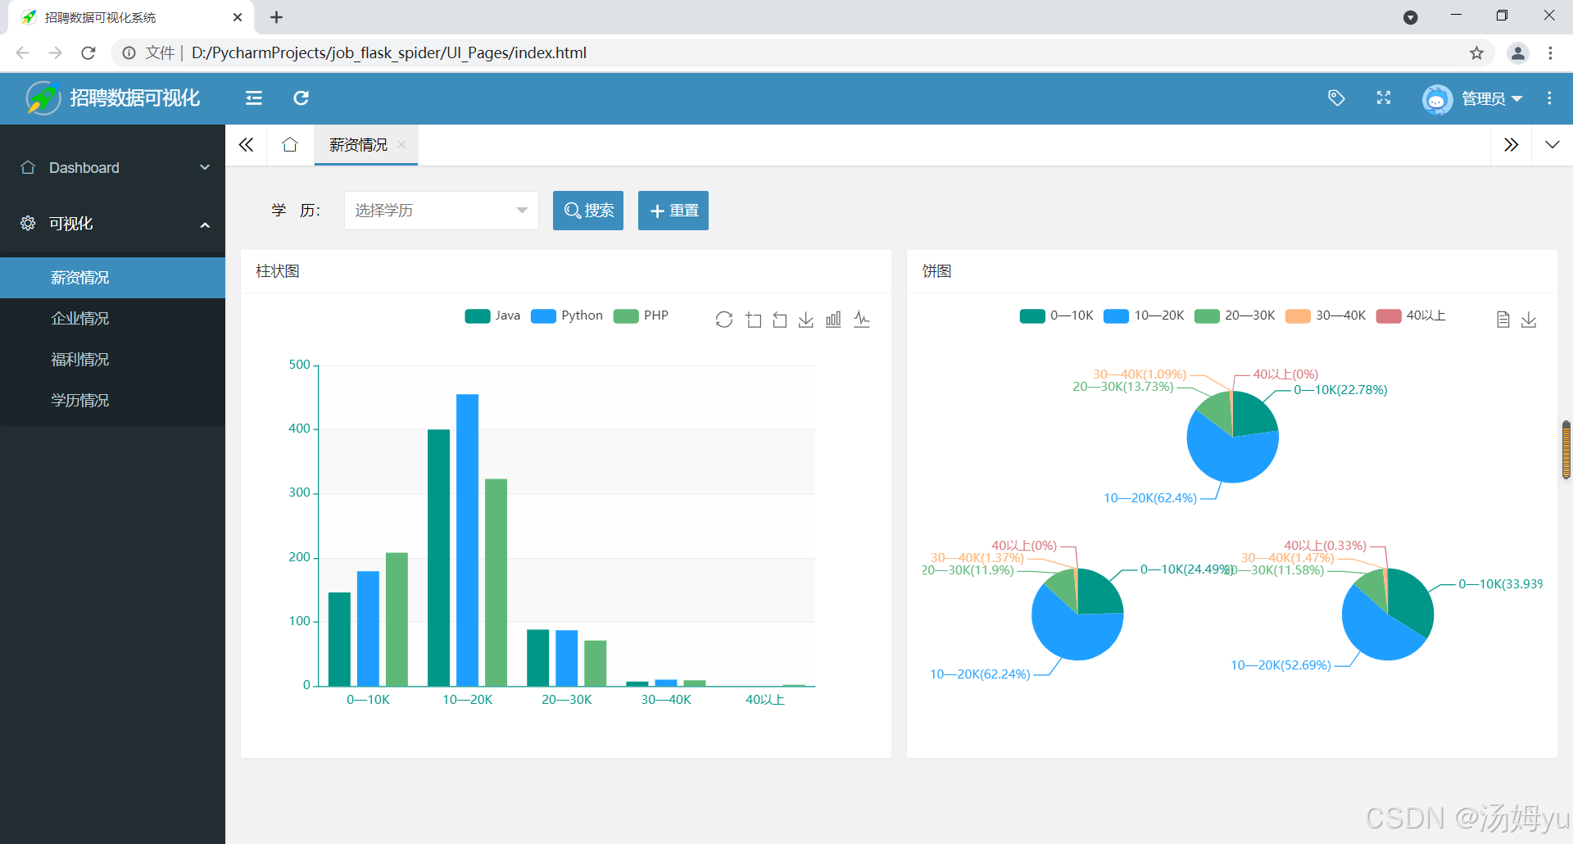Viewport: 1573px width, 844px height.
Task: Click the browser address bar URL
Action: tap(389, 53)
